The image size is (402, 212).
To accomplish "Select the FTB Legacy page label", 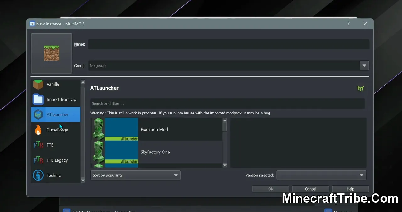I will coord(57,160).
